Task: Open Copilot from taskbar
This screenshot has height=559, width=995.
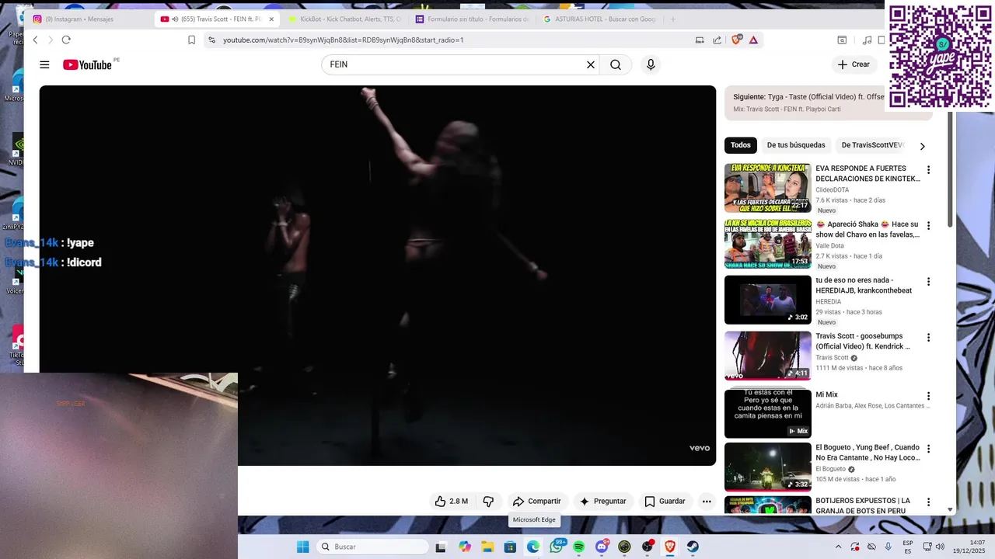Action: click(465, 547)
